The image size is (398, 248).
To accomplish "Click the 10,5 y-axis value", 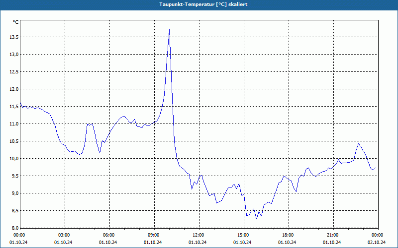I will coord(14,141).
